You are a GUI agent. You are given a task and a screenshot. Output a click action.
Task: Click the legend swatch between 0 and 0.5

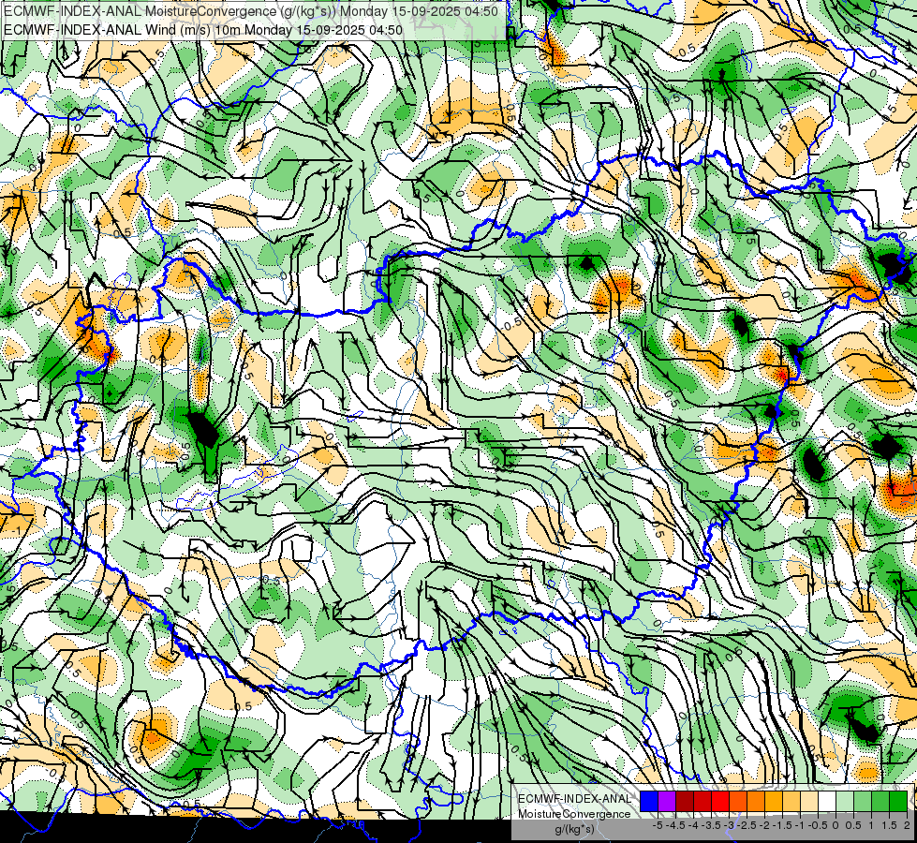[x=845, y=802]
